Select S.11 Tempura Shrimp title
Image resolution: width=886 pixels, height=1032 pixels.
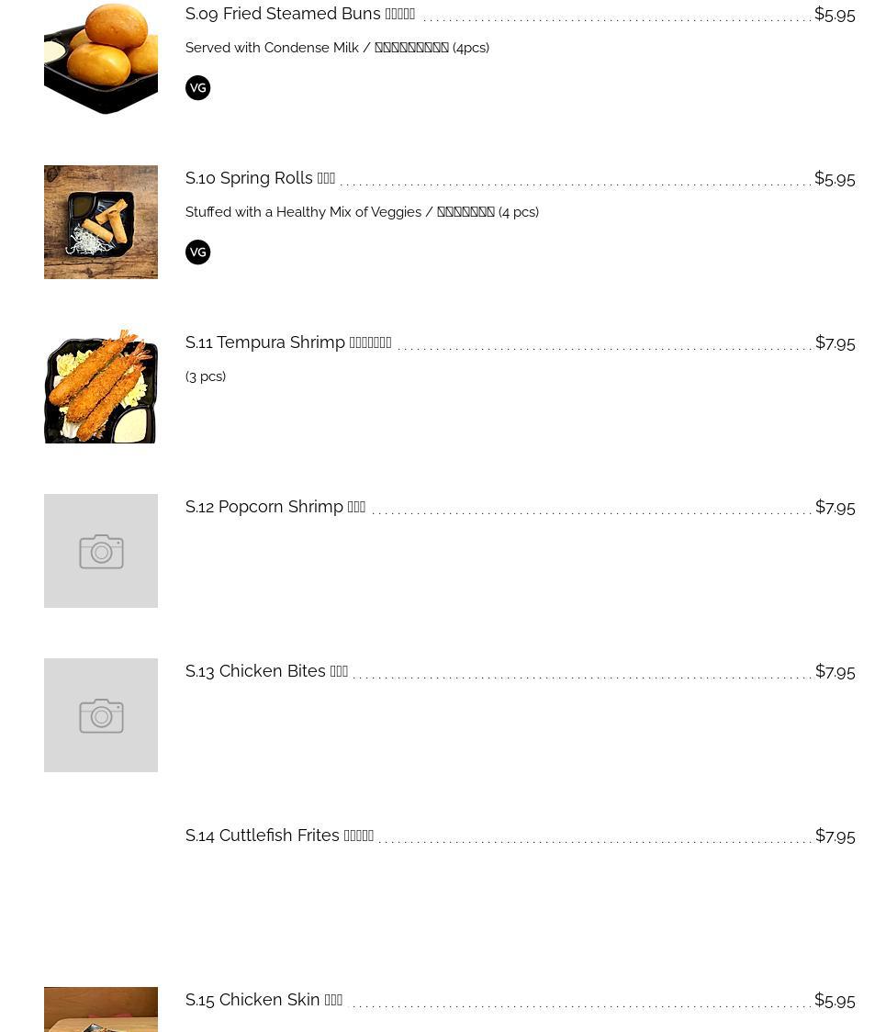coord(288,342)
